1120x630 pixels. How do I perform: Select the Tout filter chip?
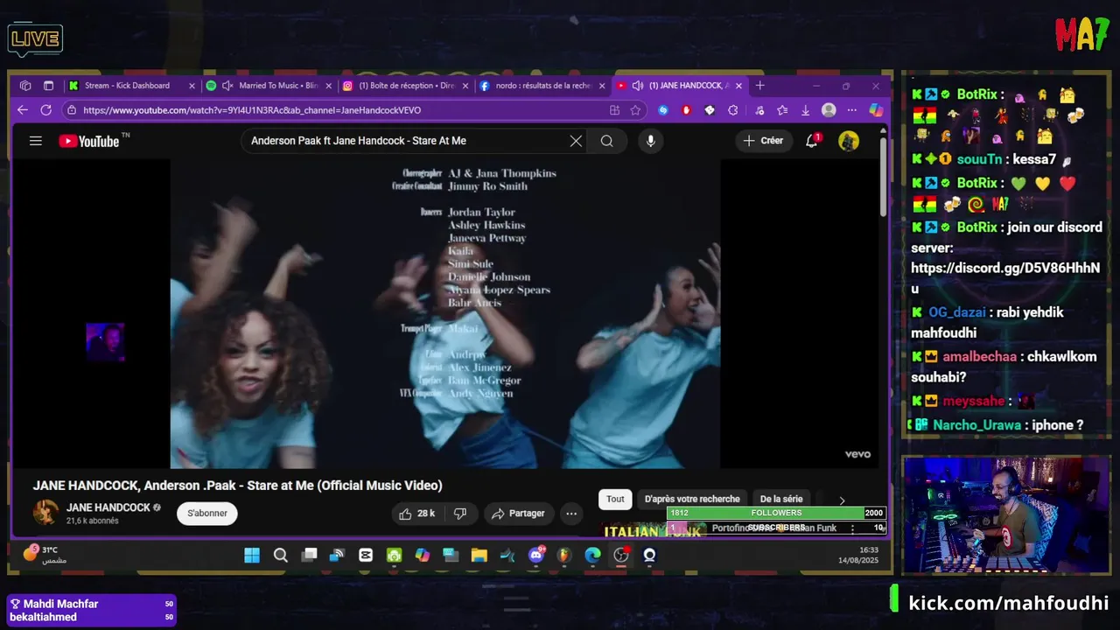pyautogui.click(x=615, y=499)
